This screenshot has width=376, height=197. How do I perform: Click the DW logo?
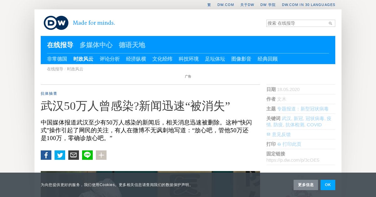(x=56, y=23)
